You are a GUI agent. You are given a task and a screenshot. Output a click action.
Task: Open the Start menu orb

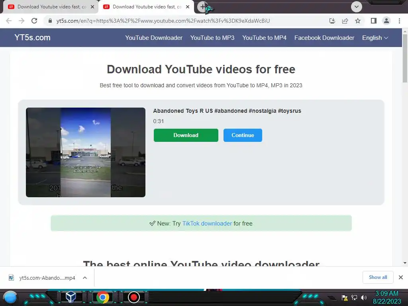10,297
